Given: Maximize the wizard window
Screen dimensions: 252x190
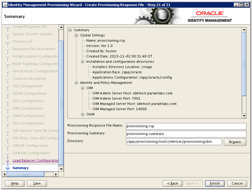Looking at the screenshot, I should (x=241, y=5).
